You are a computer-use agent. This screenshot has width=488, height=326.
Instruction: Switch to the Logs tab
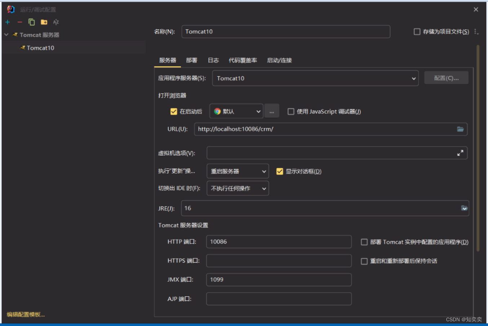[213, 60]
